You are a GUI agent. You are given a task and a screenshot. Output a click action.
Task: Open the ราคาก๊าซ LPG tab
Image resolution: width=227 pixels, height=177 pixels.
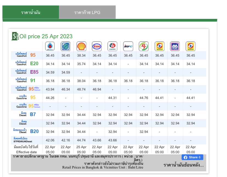87,12
